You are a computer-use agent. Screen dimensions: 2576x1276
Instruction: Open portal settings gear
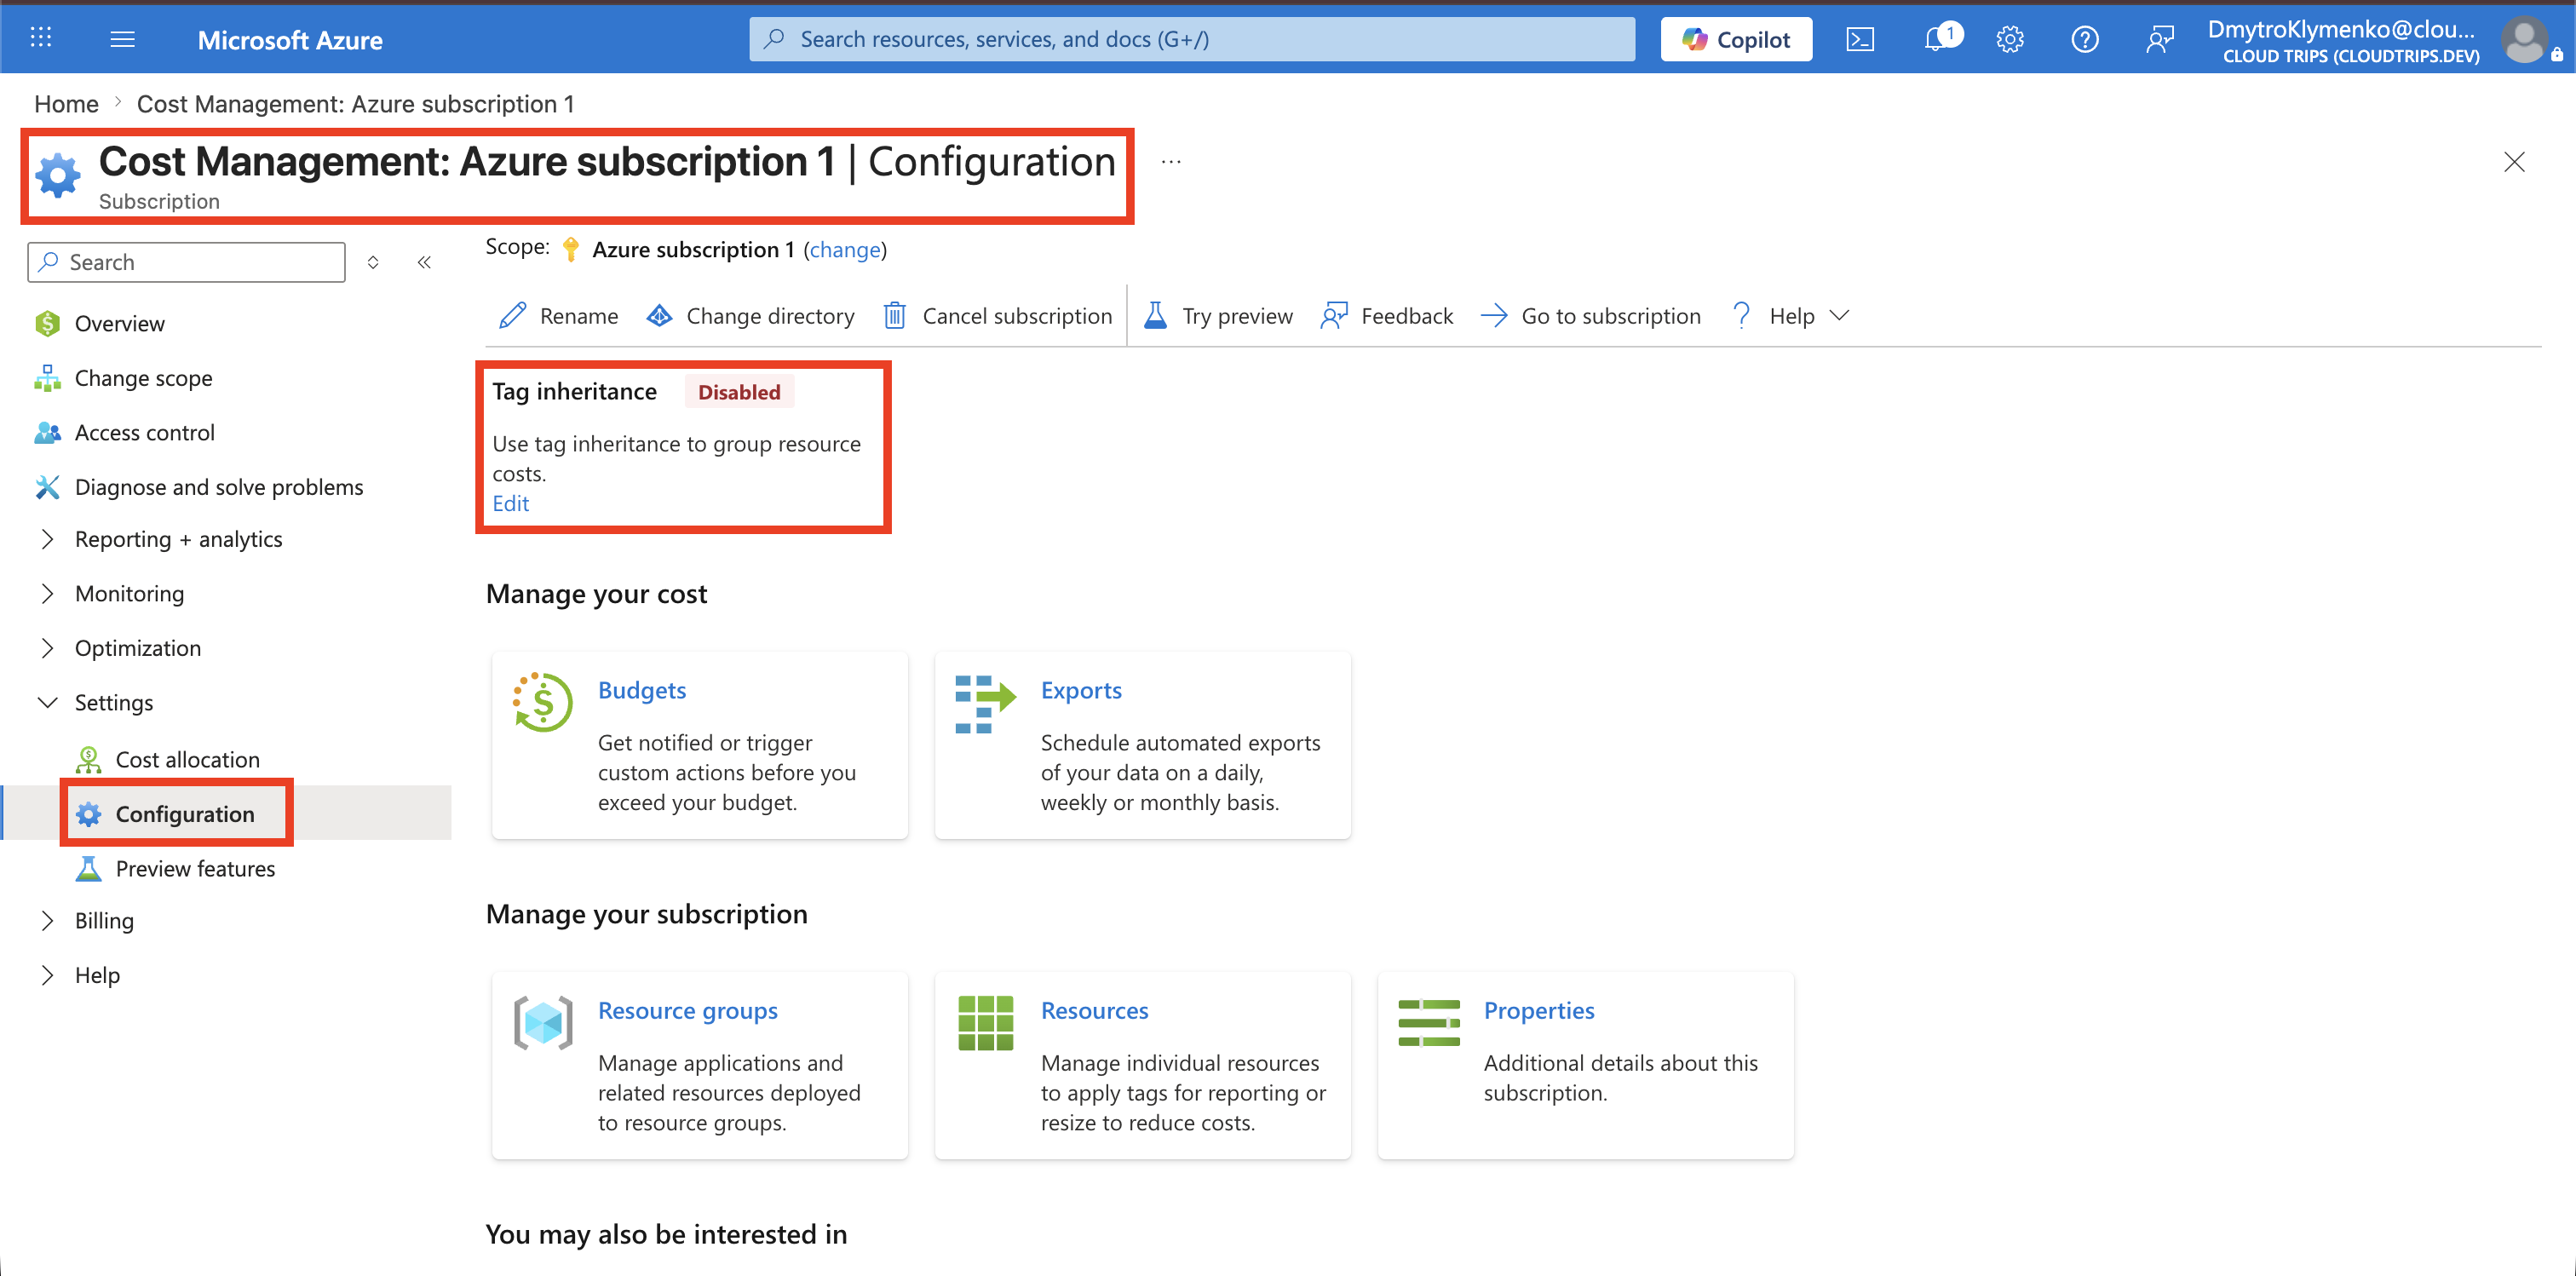[x=2010, y=39]
